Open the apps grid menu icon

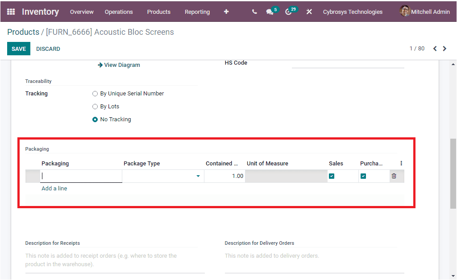[10, 12]
